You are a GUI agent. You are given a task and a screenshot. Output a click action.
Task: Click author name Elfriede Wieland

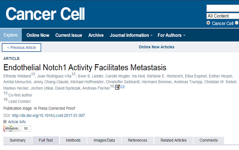click(17, 76)
